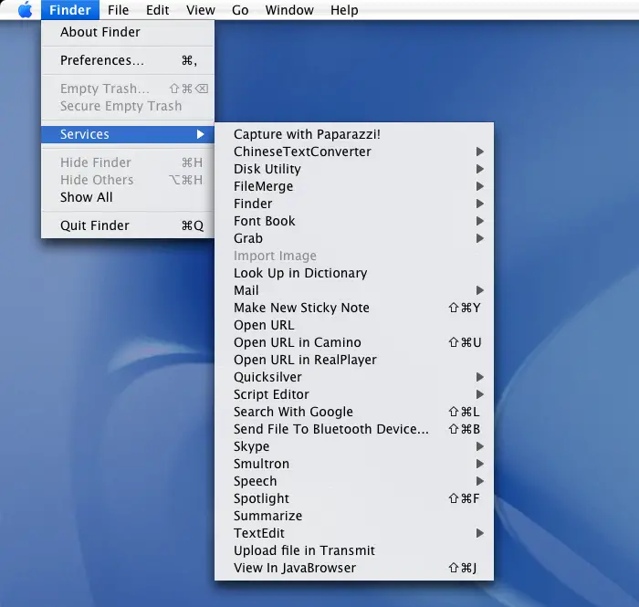Expand the Script Editor submenu
639x607 pixels.
[x=354, y=394]
